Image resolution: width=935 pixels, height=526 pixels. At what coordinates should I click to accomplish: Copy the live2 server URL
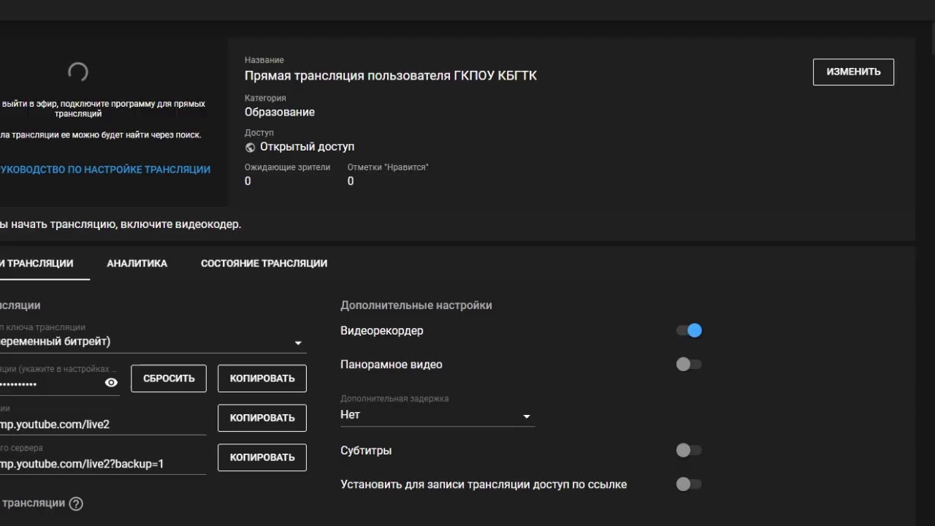click(262, 418)
